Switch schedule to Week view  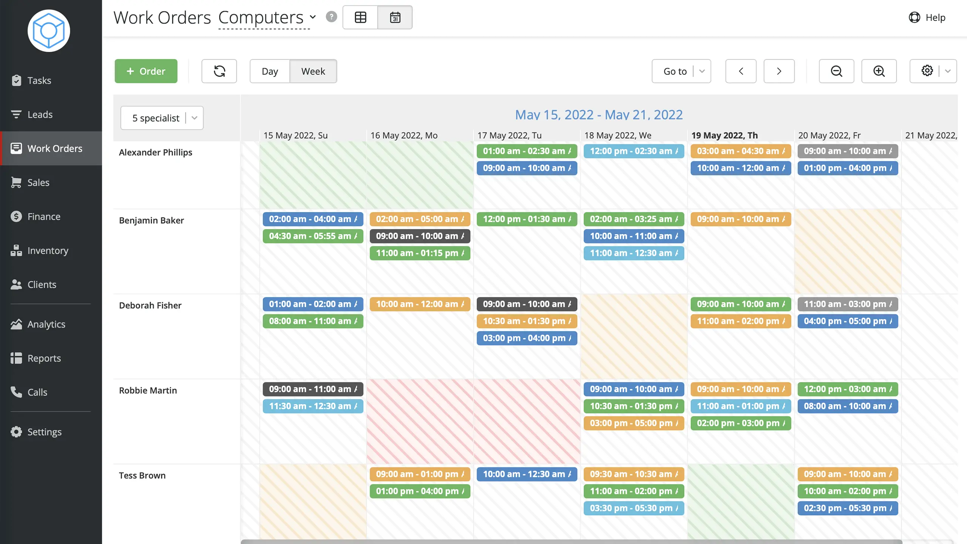(313, 71)
